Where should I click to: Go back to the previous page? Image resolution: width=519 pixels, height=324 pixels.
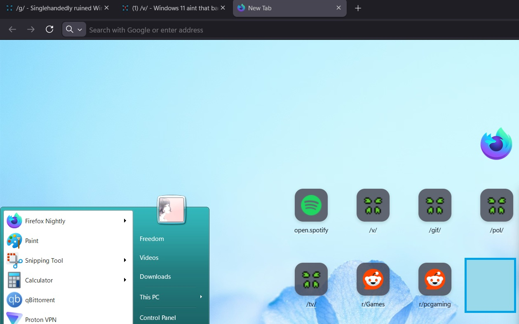(12, 30)
